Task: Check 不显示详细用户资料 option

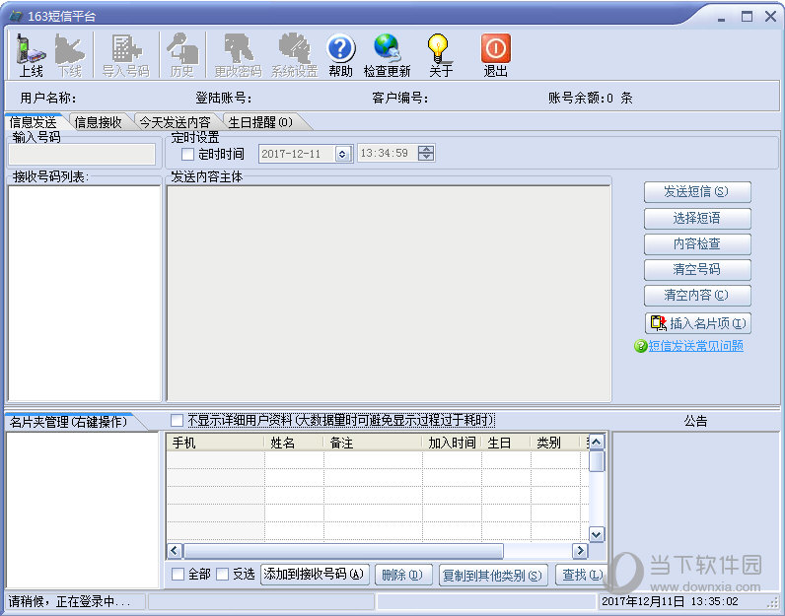Action: (x=177, y=420)
